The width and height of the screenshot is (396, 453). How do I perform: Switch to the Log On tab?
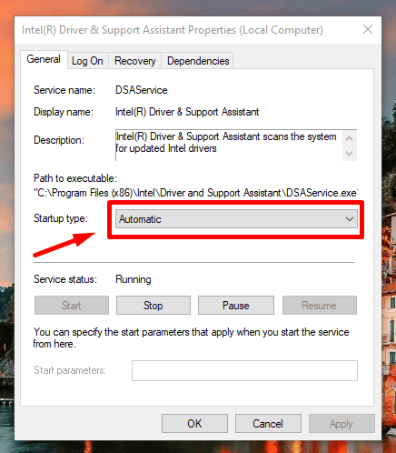coord(87,61)
